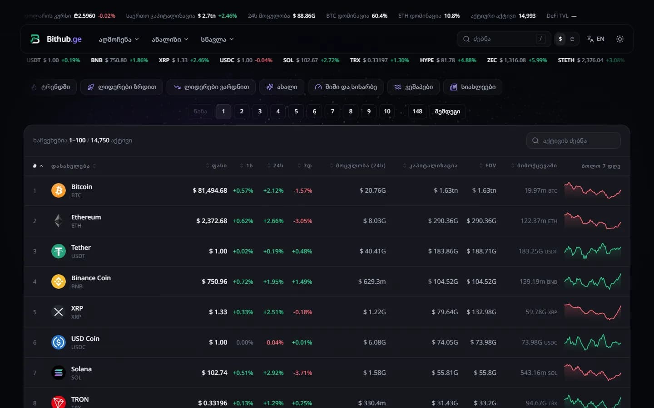Expand the ანალიზი navigation dropdown
Image resolution: width=654 pixels, height=408 pixels.
(170, 39)
